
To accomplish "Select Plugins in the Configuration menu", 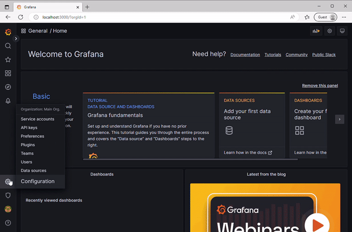I will (28, 145).
